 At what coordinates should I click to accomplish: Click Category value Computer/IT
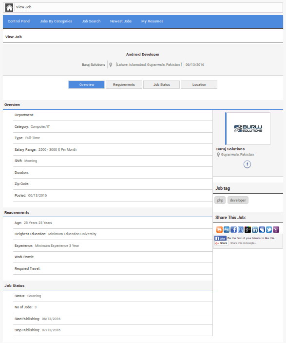[x=40, y=127]
